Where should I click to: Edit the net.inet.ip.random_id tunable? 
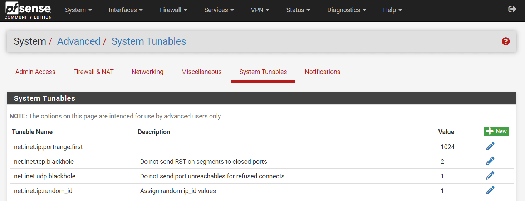coord(490,191)
